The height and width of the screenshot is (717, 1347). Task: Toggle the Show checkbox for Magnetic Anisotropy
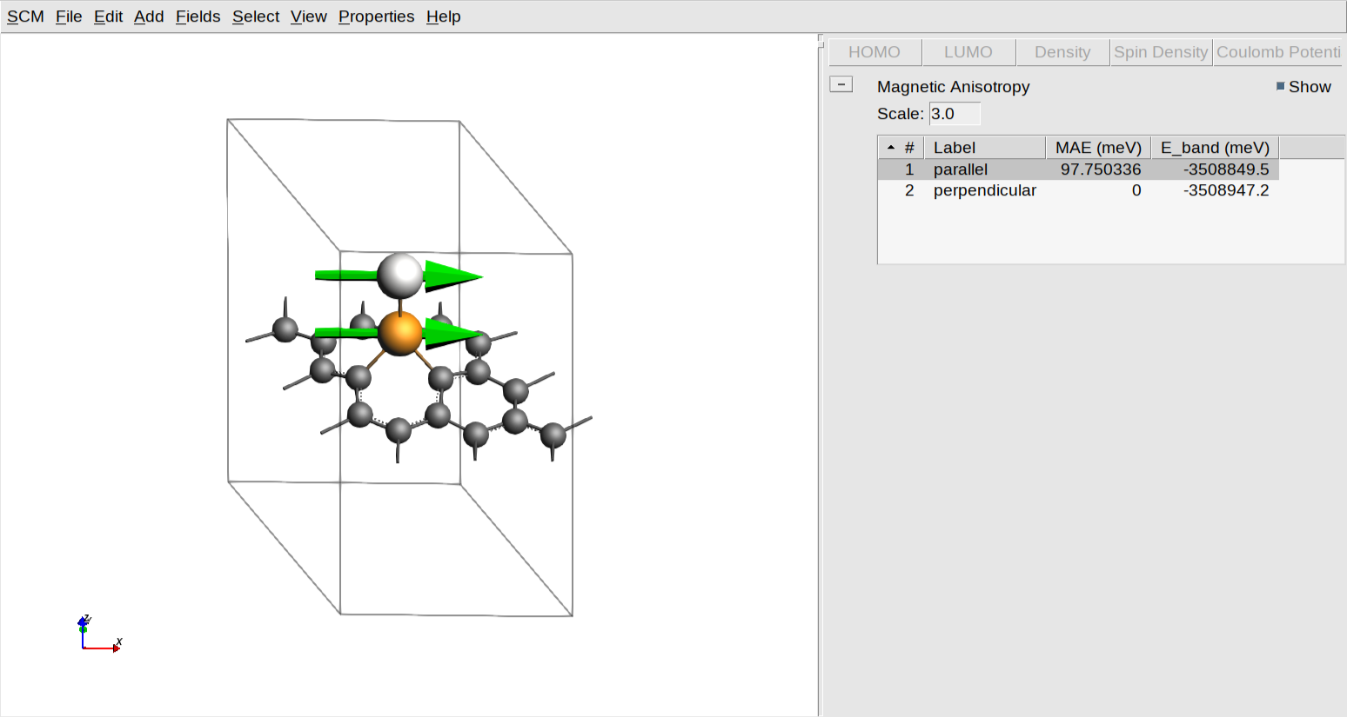click(1281, 86)
